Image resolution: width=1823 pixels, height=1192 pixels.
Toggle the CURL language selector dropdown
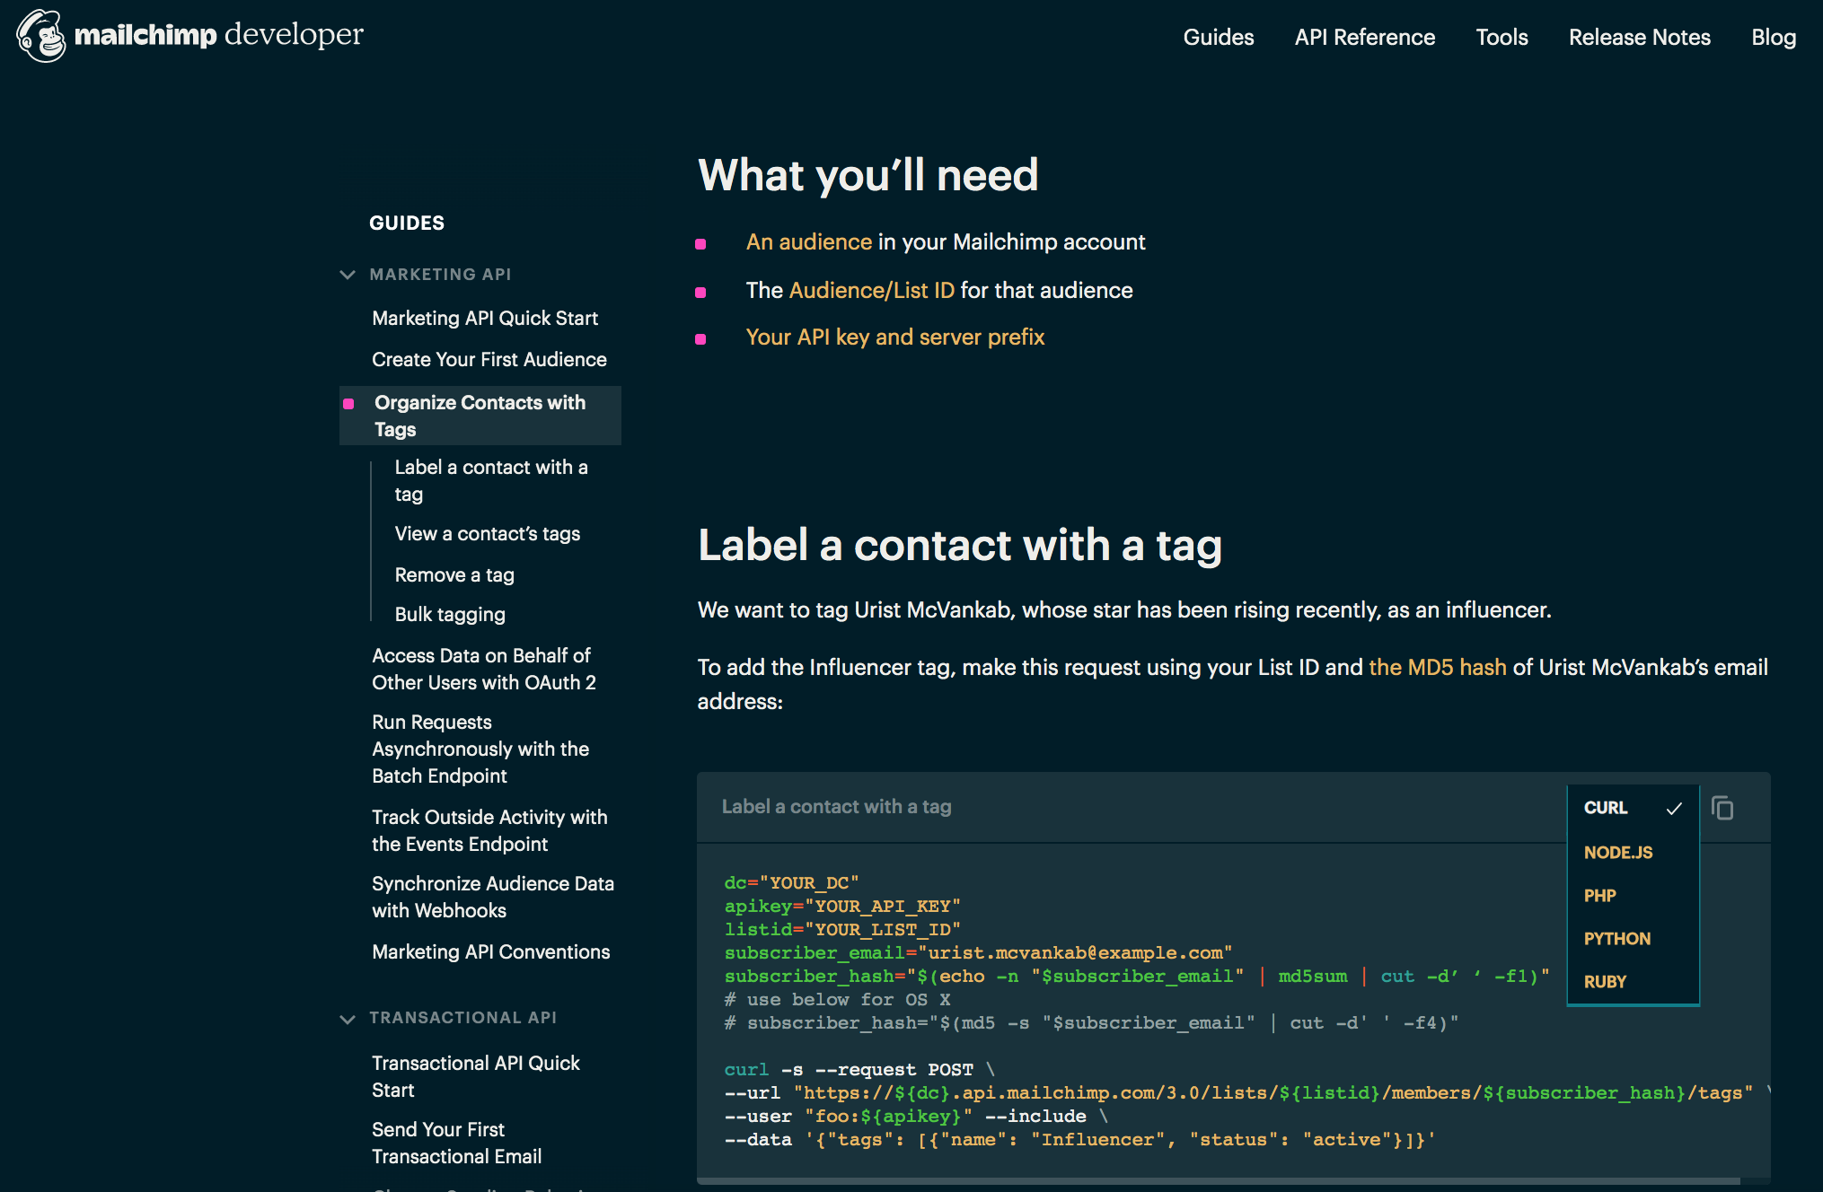[x=1627, y=808]
